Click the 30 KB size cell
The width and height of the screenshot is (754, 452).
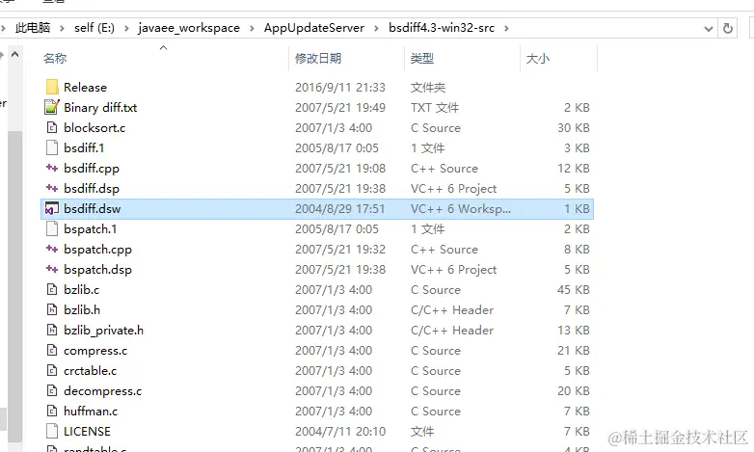(573, 127)
